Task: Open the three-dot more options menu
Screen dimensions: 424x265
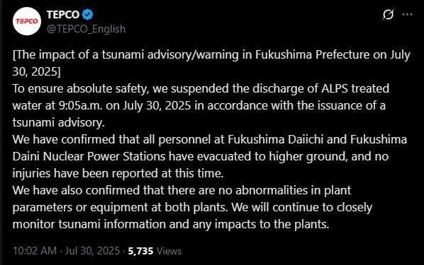Action: click(407, 15)
